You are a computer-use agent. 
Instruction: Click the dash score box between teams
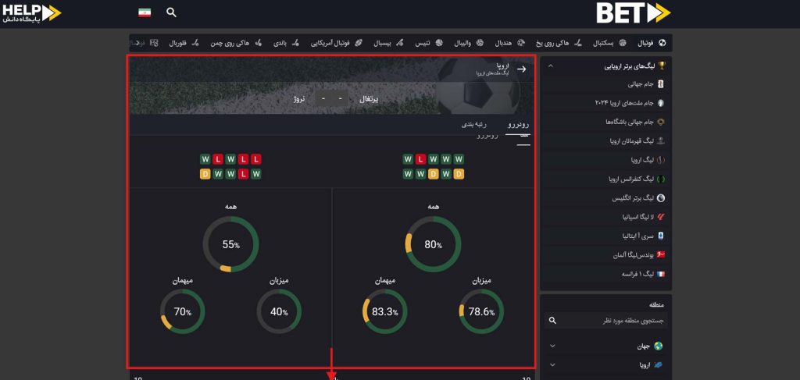(x=331, y=98)
